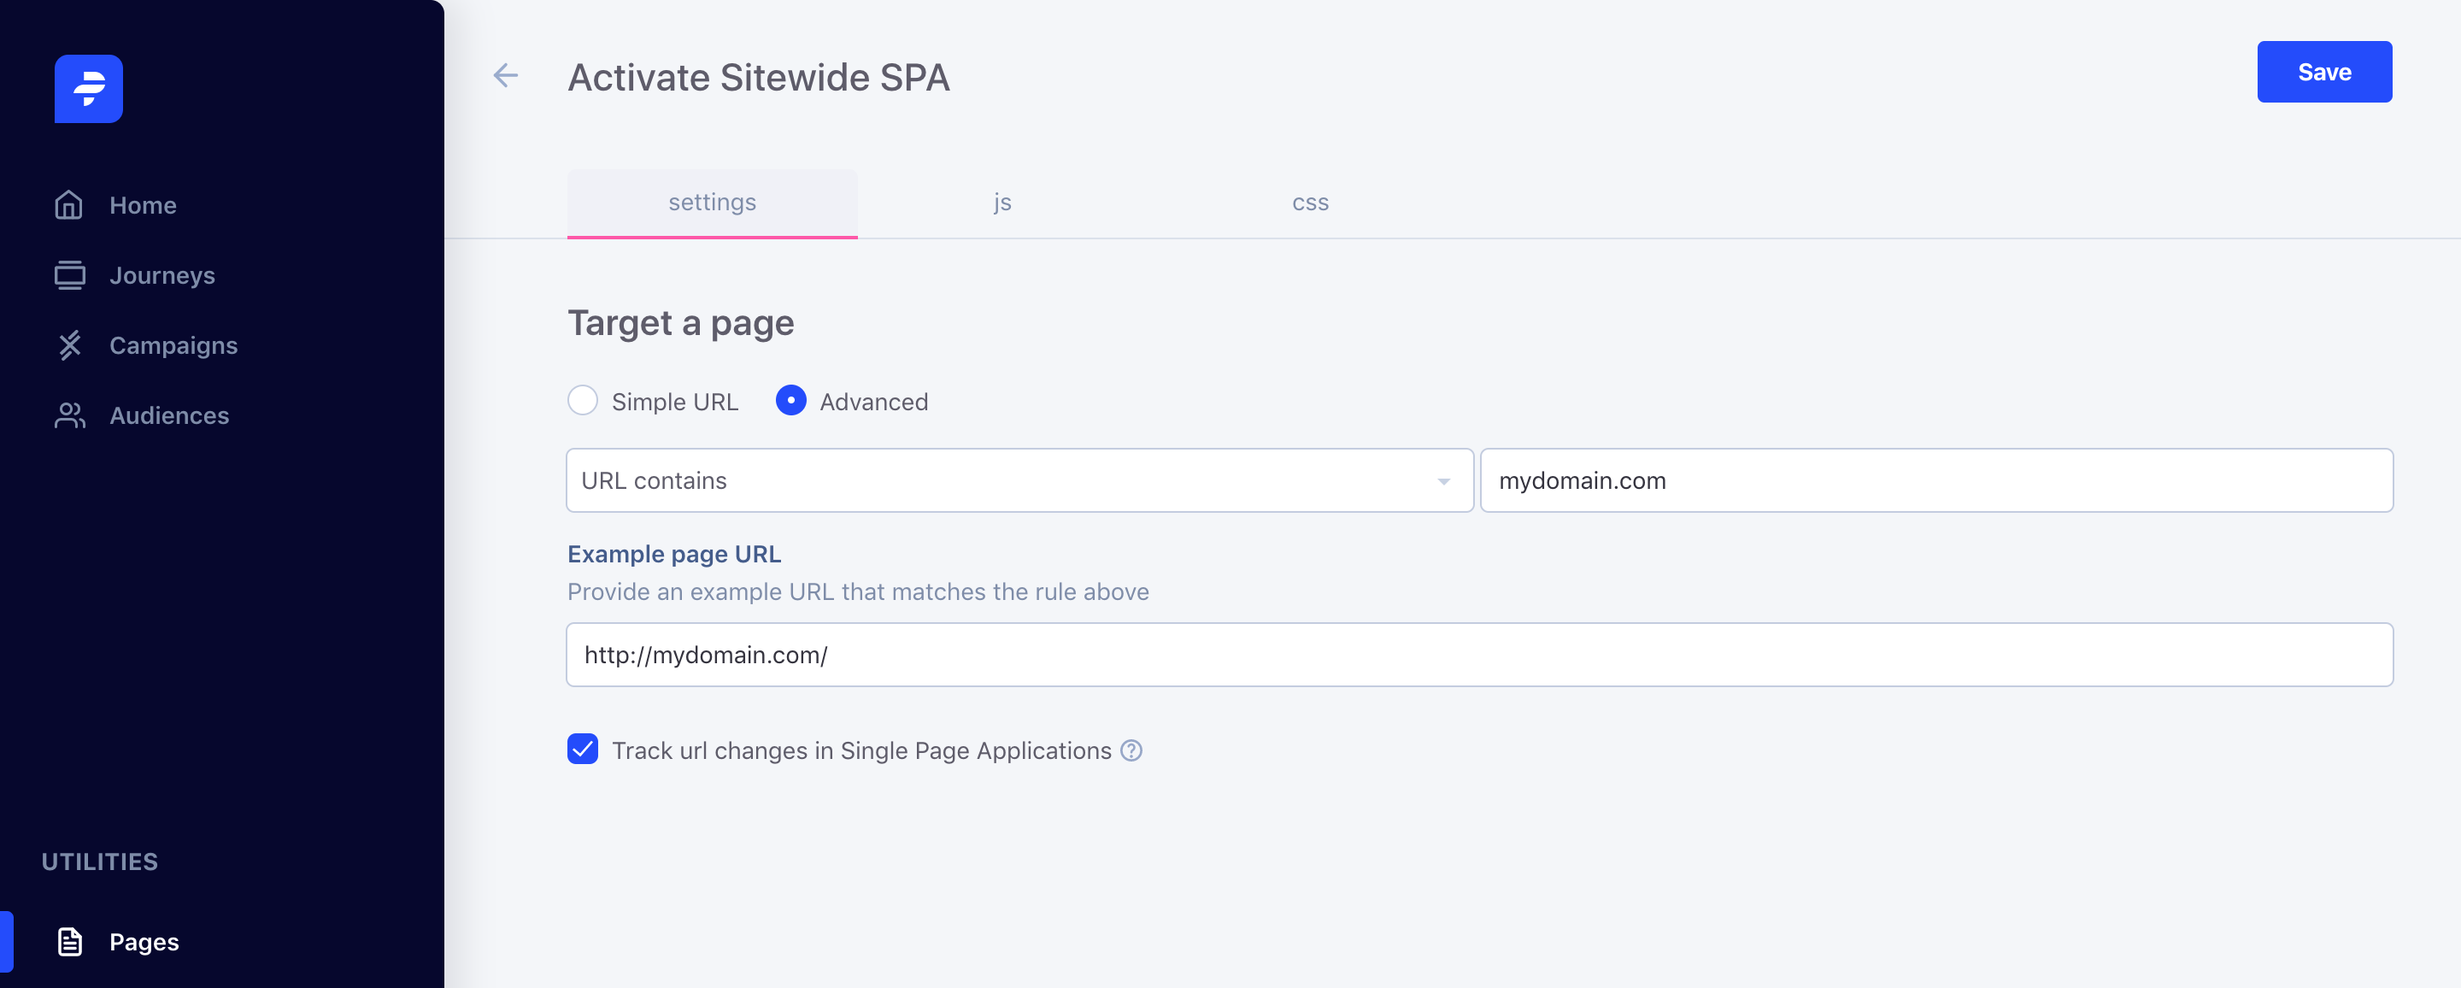Switch to the js tab

click(1001, 203)
